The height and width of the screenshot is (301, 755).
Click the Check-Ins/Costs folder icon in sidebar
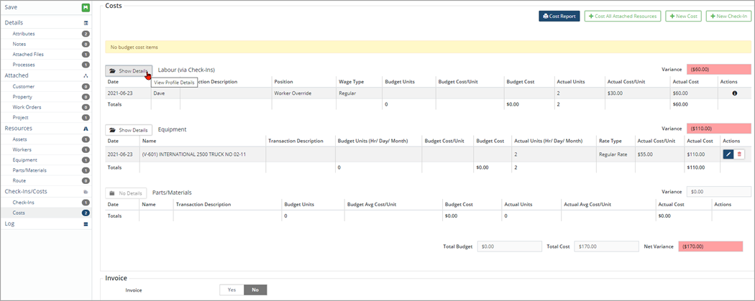point(86,192)
